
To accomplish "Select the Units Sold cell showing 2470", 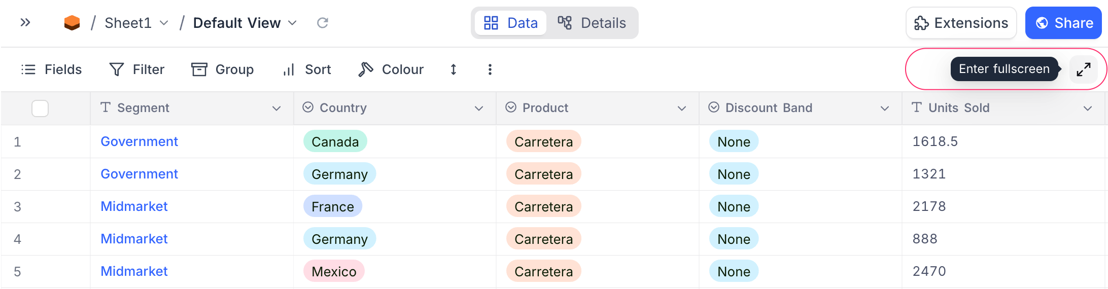I will [929, 271].
